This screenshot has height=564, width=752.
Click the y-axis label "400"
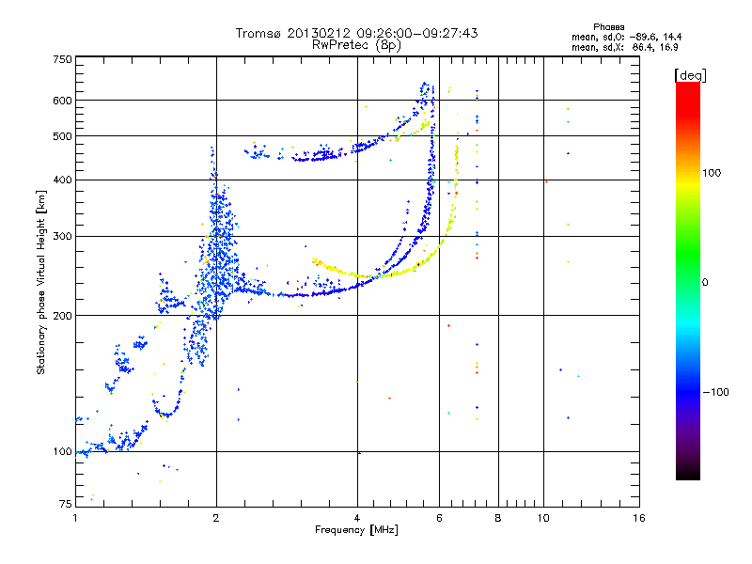point(62,180)
